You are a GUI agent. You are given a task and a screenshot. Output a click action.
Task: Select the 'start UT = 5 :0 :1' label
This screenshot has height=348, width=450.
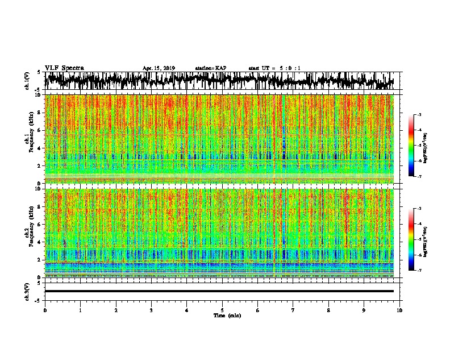tap(274, 68)
